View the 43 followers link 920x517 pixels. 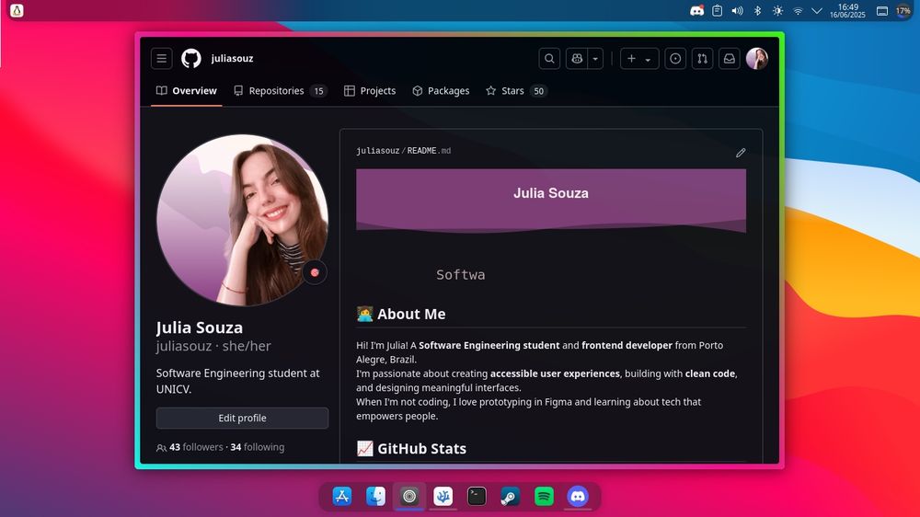(x=196, y=447)
